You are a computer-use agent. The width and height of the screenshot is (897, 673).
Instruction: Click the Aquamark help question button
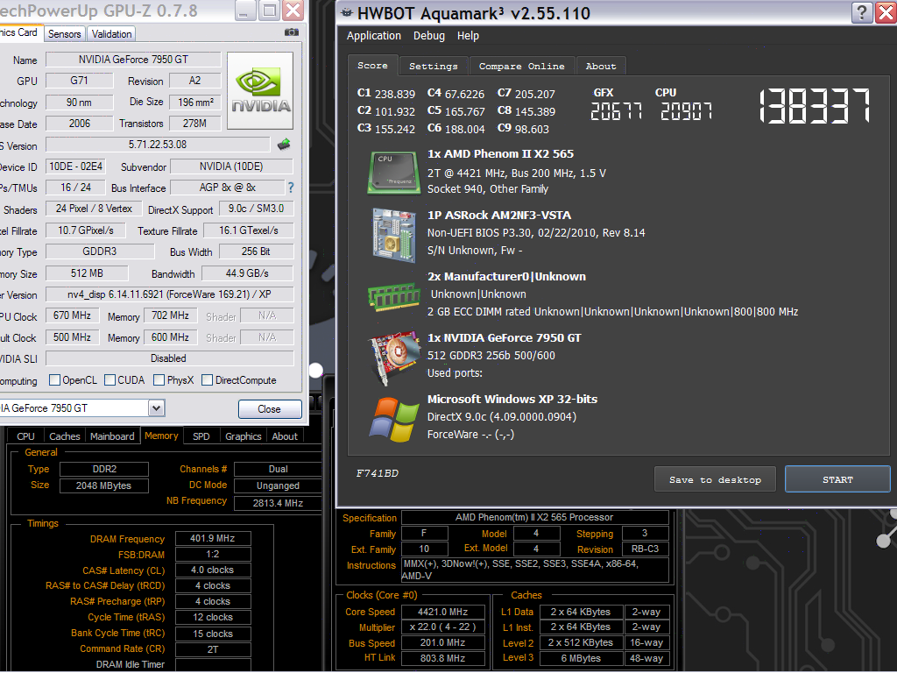pos(862,12)
